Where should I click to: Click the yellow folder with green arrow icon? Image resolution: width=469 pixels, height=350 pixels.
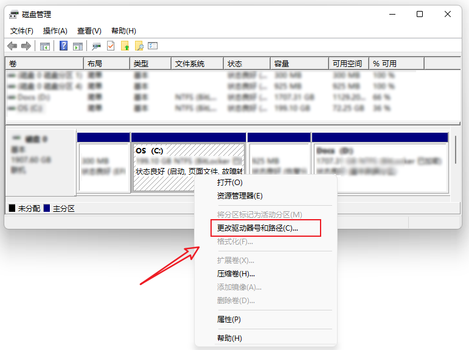125,46
